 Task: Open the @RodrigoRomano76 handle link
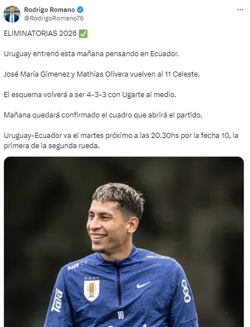pos(54,18)
